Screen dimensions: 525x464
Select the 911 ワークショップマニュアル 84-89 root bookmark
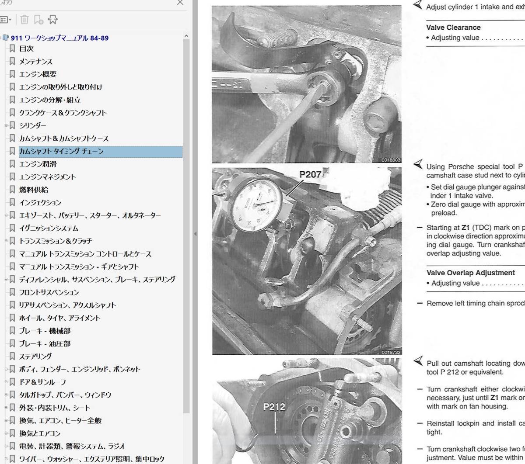[x=60, y=38]
